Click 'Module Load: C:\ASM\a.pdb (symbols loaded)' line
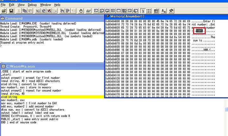Viewport: 228px width, 136px height. pyautogui.click(x=32, y=39)
